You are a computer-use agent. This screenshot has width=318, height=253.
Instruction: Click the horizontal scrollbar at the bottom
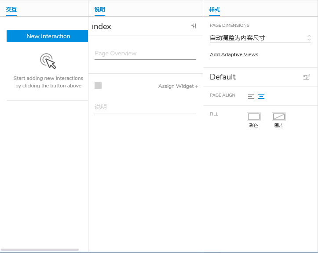40,249
